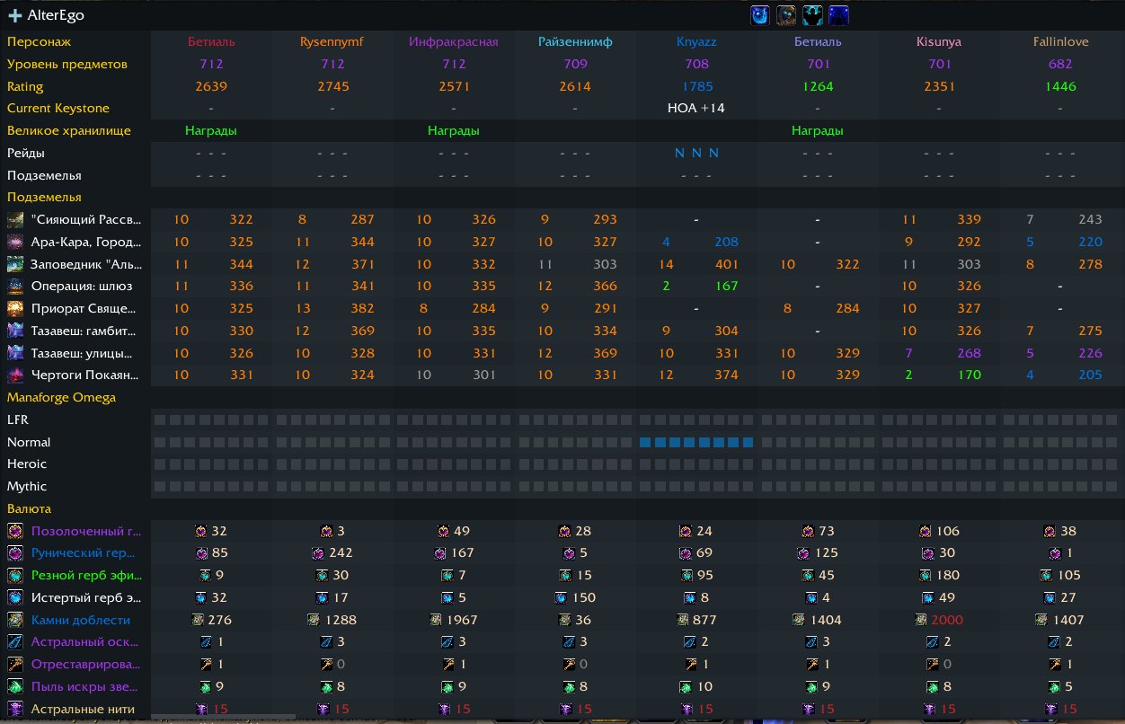Click the Пыль искры currency icon

(x=15, y=686)
